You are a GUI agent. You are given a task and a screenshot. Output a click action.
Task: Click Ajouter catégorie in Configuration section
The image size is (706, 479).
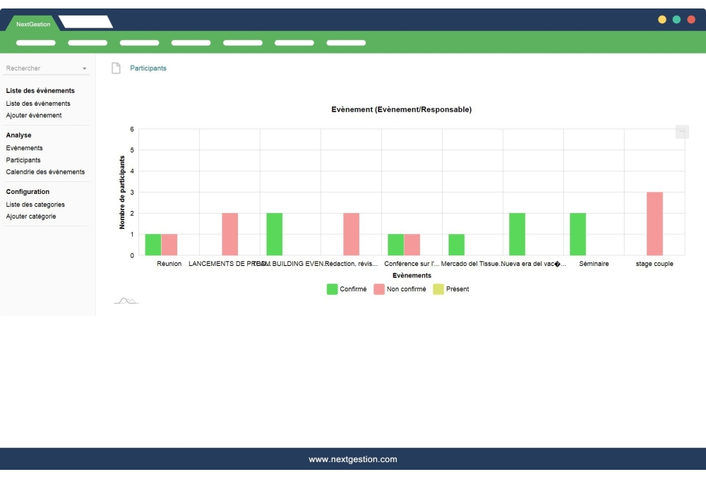tap(31, 217)
